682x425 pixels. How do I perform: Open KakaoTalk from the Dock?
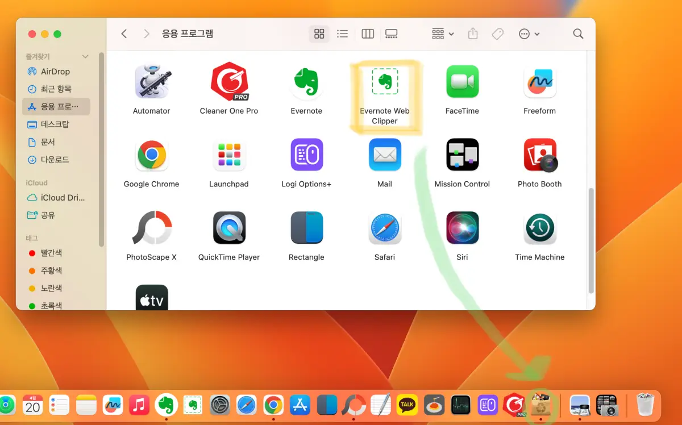point(407,405)
